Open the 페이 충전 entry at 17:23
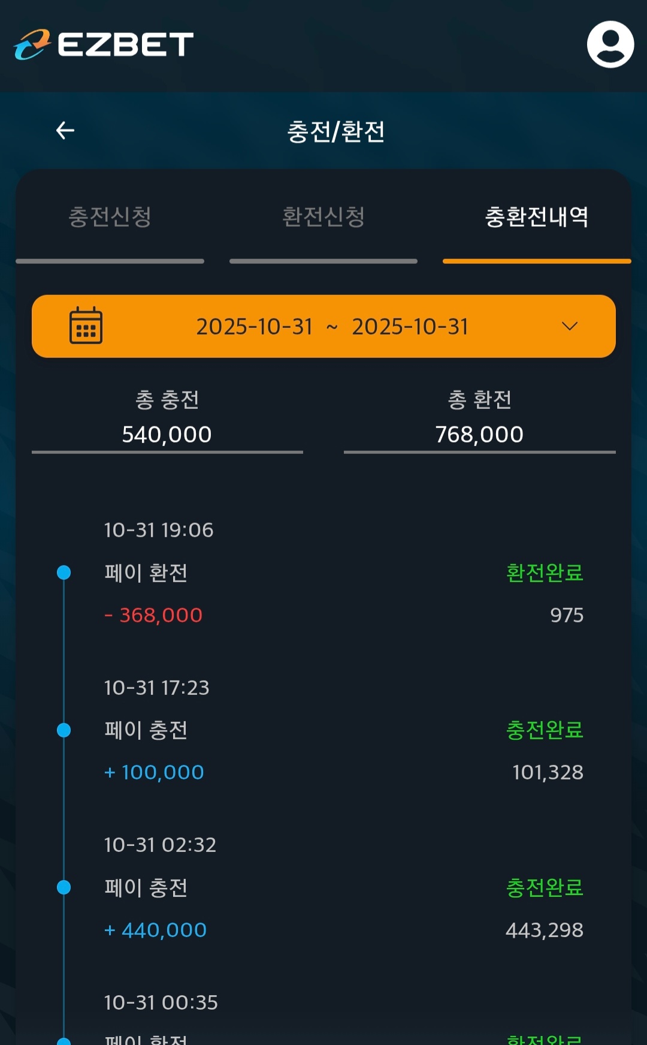 146,730
